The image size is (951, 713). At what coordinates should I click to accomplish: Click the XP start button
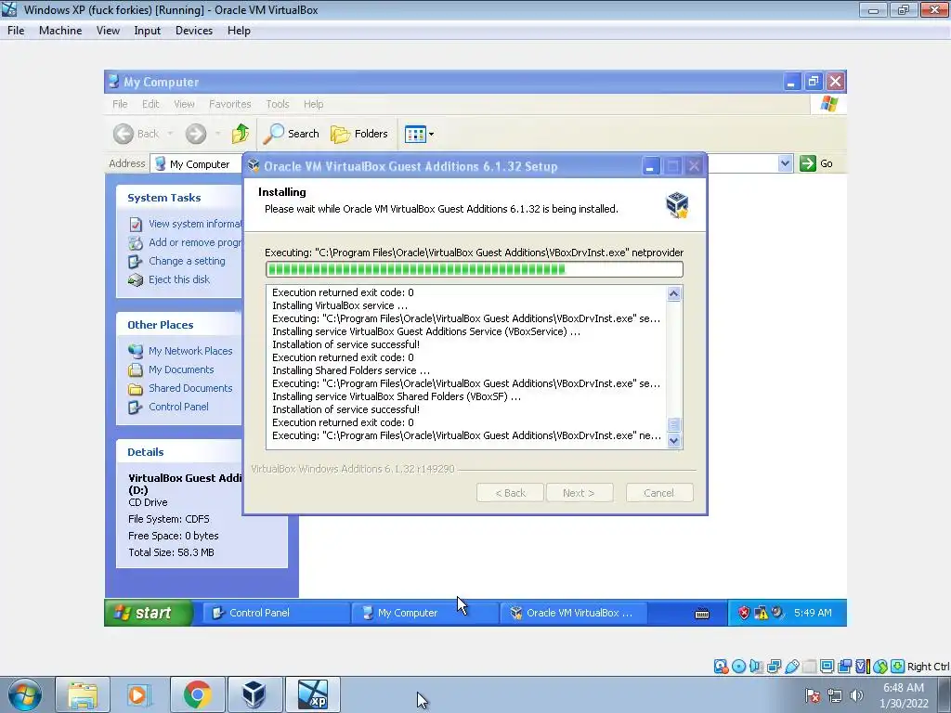pos(149,613)
